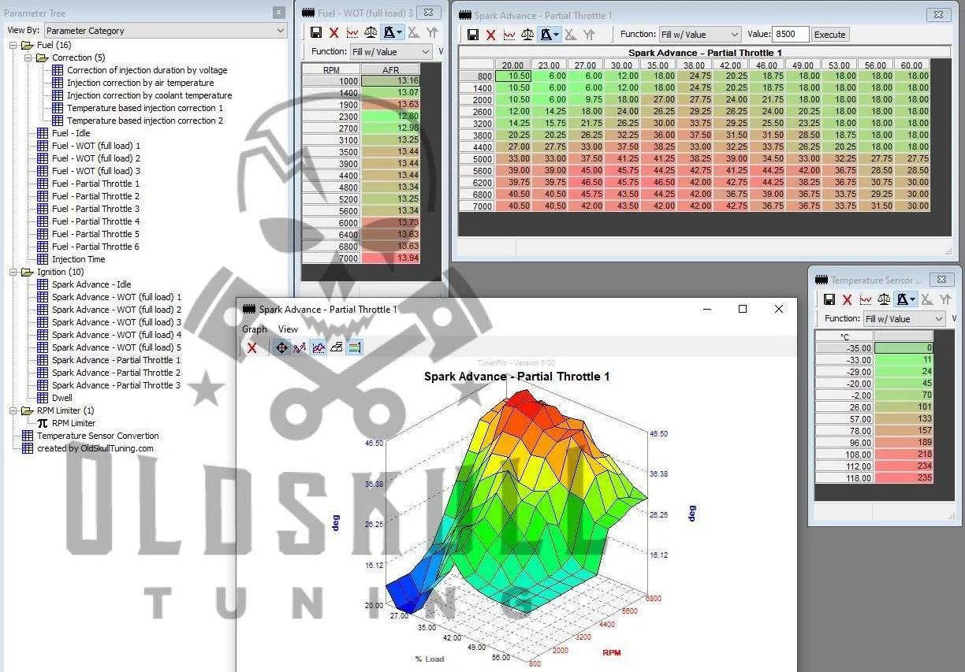Click the balance scales icon in Fuel WOT toolbar
This screenshot has height=672, width=965.
click(370, 32)
